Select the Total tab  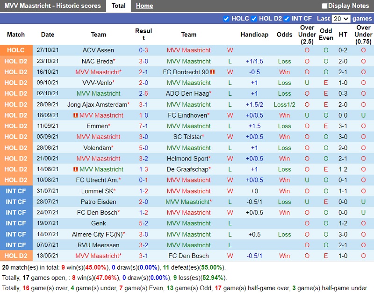[x=118, y=6]
